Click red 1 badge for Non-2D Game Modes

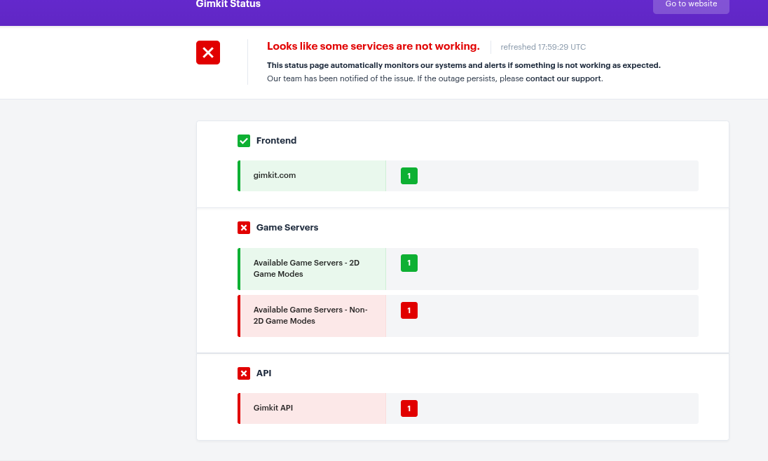(409, 310)
